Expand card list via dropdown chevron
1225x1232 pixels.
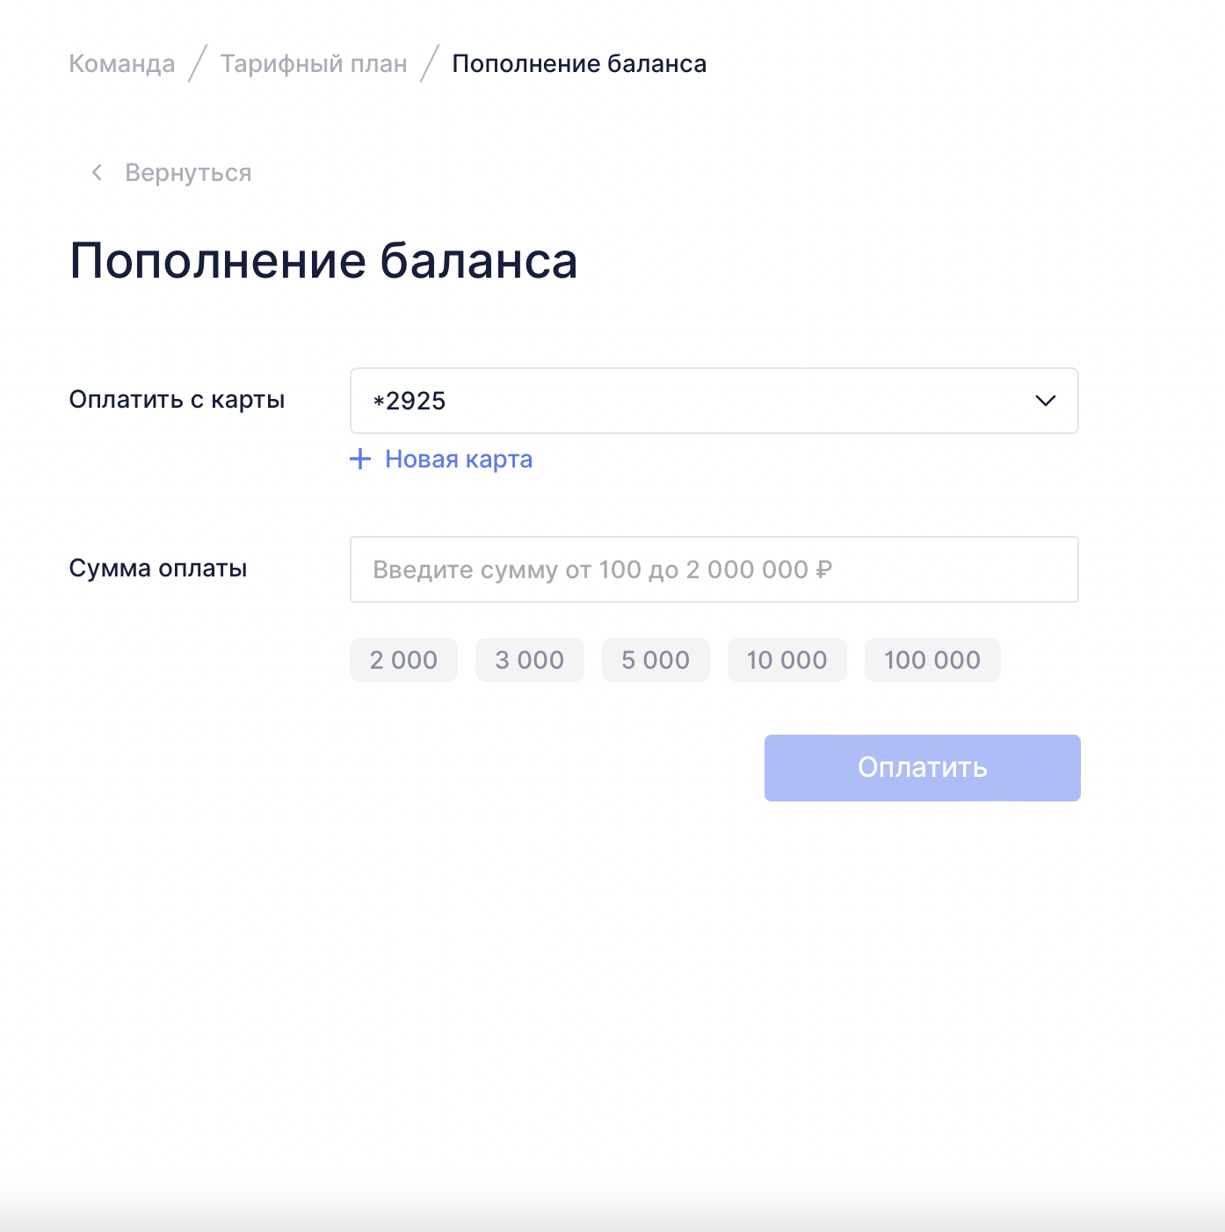[x=1045, y=401]
